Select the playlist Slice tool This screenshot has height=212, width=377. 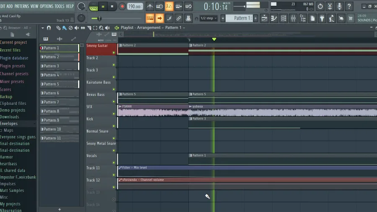coord(89,28)
